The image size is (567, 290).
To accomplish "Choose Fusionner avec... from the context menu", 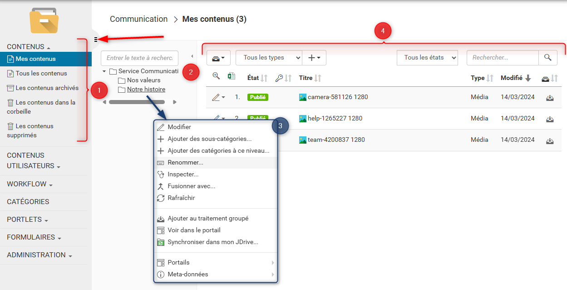I will click(191, 186).
